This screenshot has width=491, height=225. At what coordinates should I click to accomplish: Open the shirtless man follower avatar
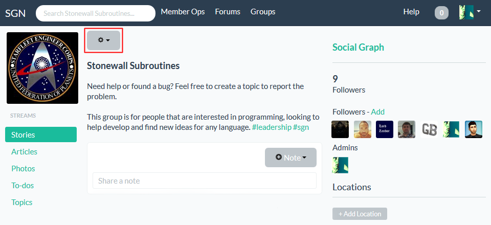pos(362,129)
